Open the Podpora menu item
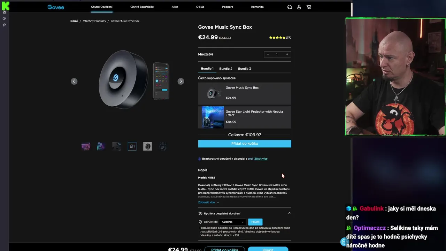Screen dimensions: 446x251 point(228,7)
